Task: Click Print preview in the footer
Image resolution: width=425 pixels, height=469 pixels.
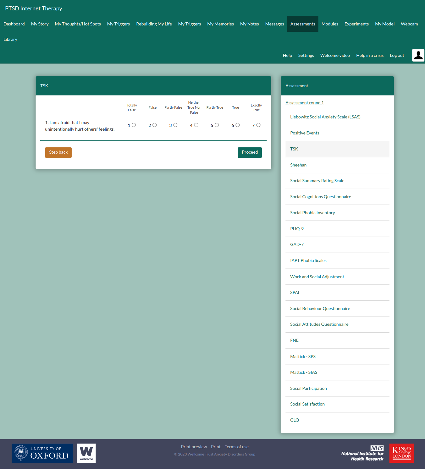Action: [x=194, y=447]
